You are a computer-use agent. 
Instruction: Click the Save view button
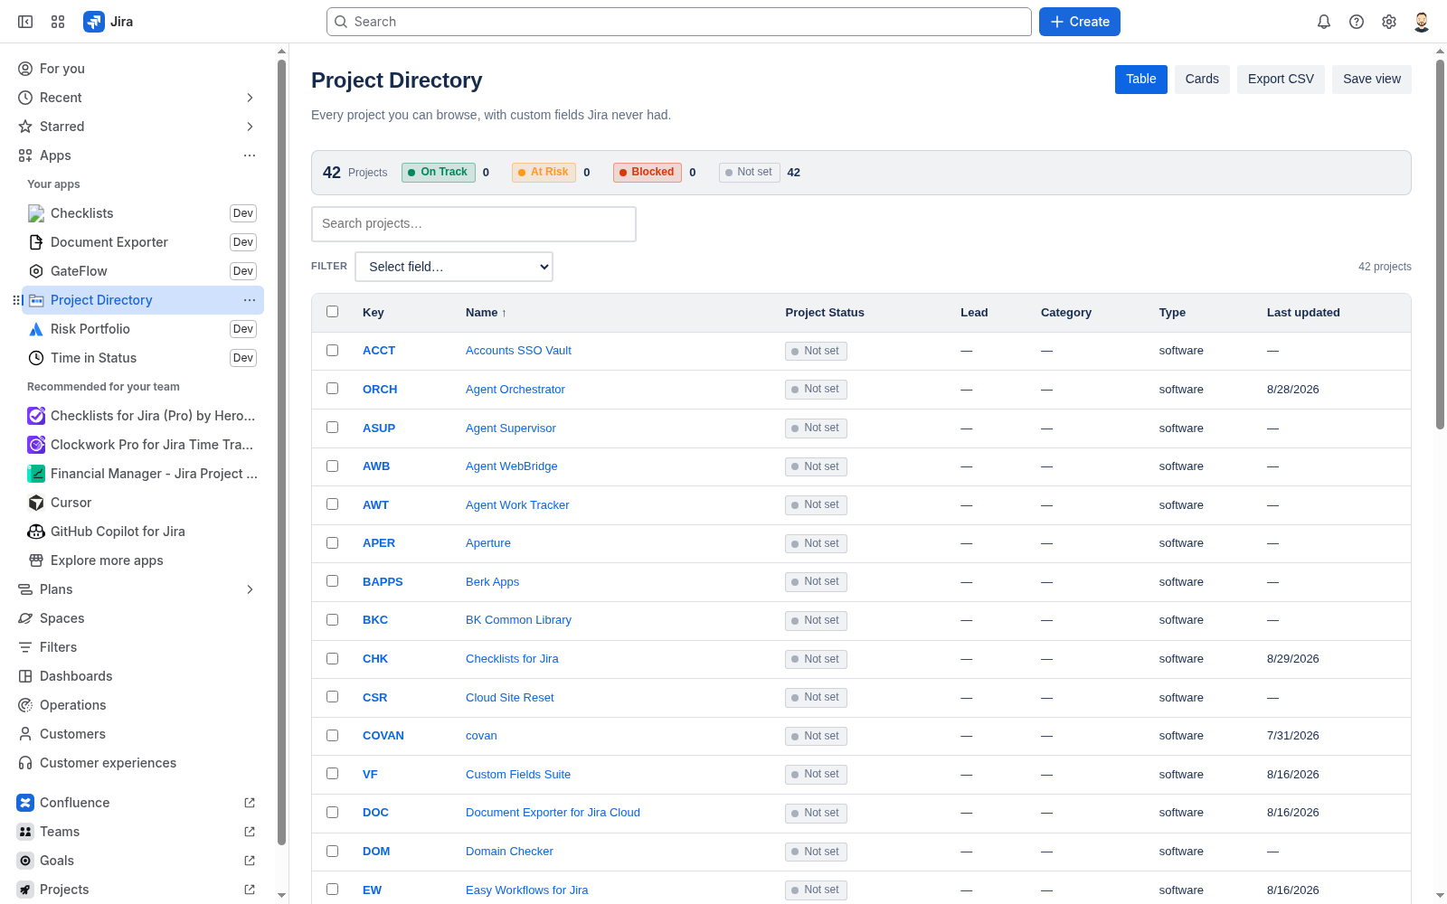click(1372, 80)
